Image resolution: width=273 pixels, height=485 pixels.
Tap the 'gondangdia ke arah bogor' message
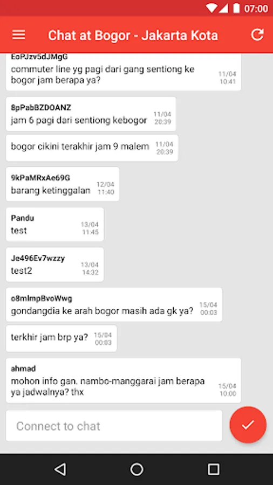pos(114,304)
